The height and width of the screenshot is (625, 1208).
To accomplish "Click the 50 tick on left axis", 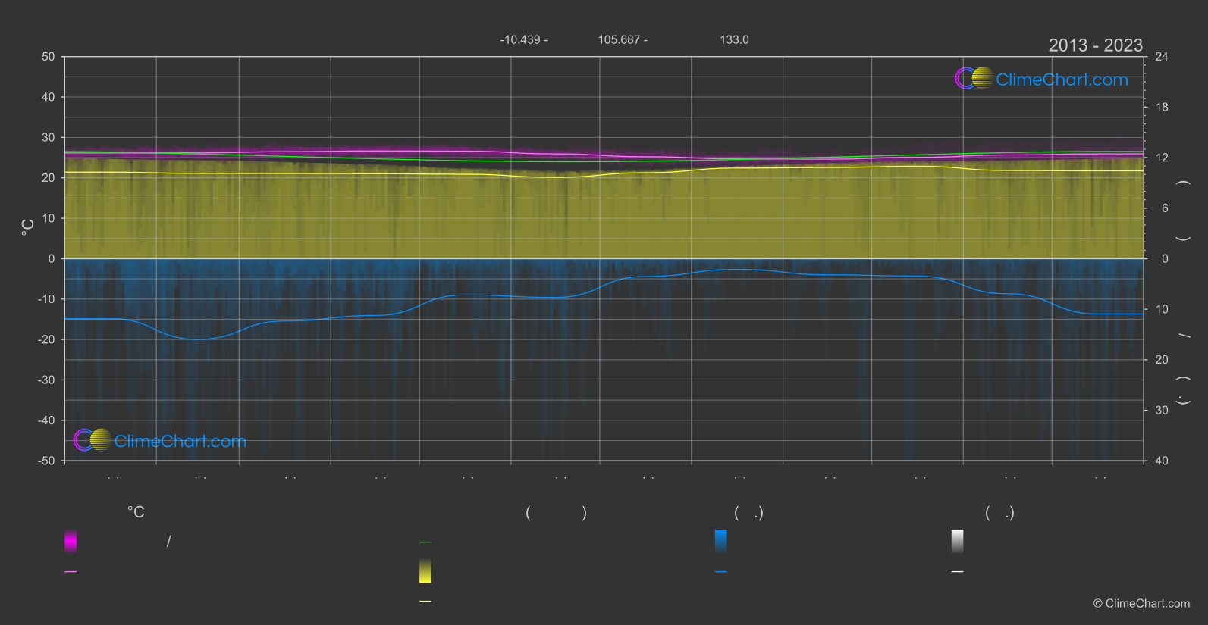I will [49, 57].
